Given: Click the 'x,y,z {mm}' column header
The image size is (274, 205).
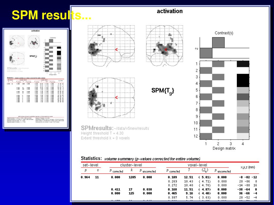Looking at the screenshot, I should 248,167.
